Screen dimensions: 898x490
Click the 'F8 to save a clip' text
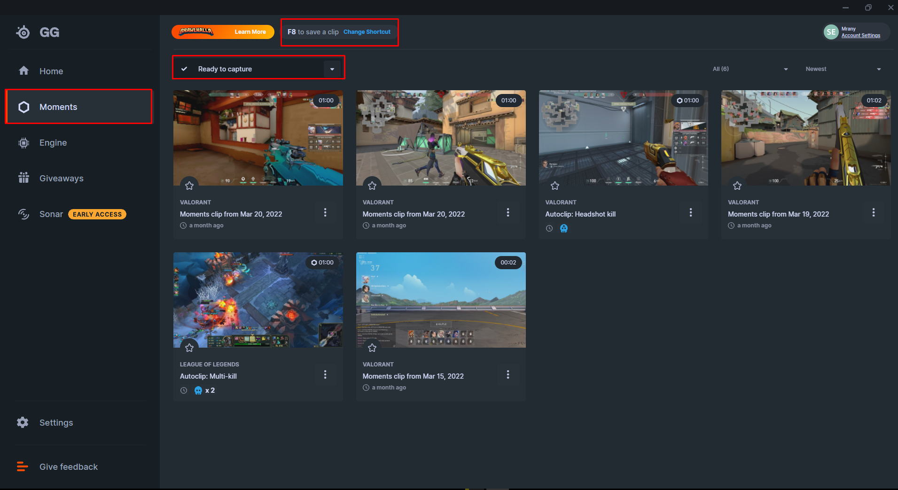(x=313, y=32)
